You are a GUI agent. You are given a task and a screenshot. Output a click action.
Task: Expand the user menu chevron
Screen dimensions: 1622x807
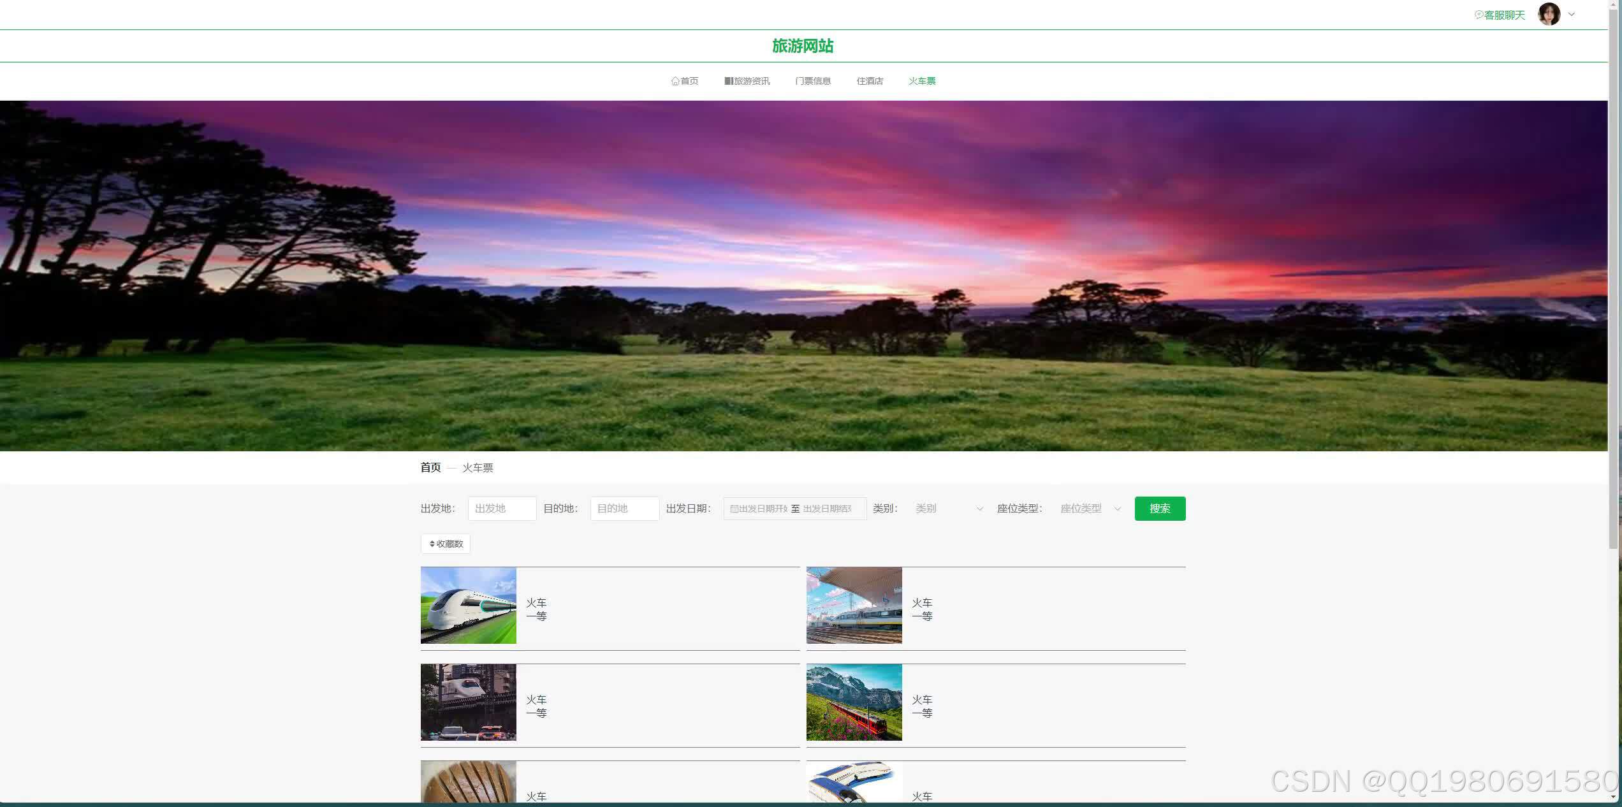[1572, 14]
